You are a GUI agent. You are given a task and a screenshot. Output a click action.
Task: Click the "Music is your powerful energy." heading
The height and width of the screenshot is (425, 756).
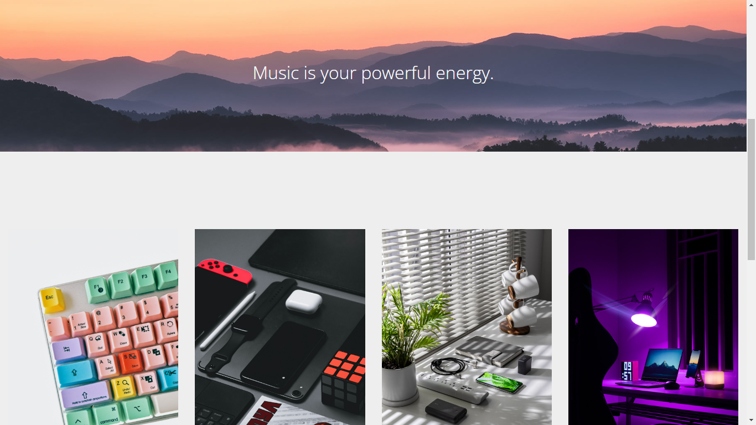[373, 73]
